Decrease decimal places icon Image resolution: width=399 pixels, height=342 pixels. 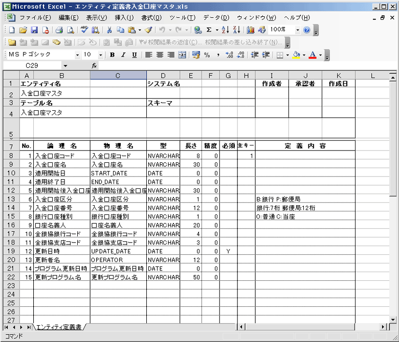click(240, 55)
